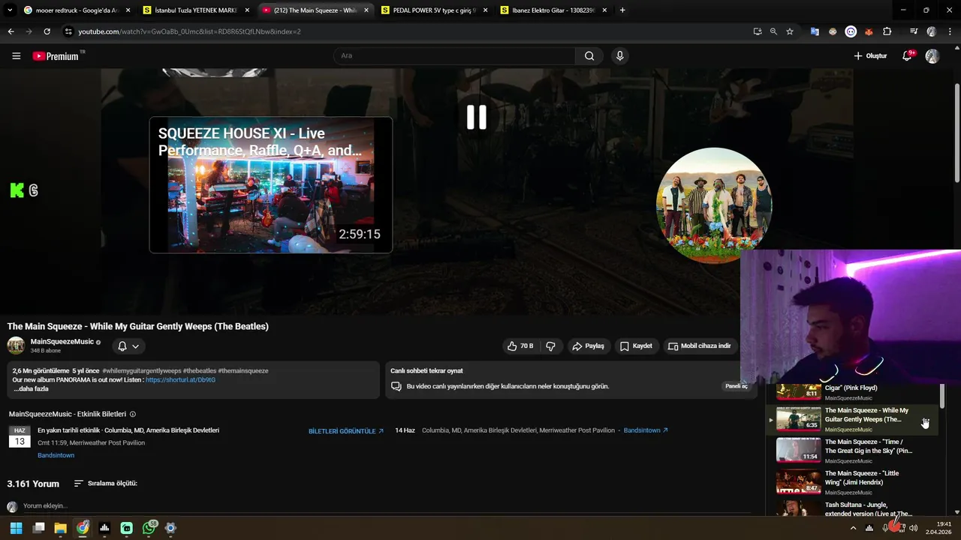Click Mobil cihaza indir download button
The width and height of the screenshot is (961, 540).
[699, 346]
